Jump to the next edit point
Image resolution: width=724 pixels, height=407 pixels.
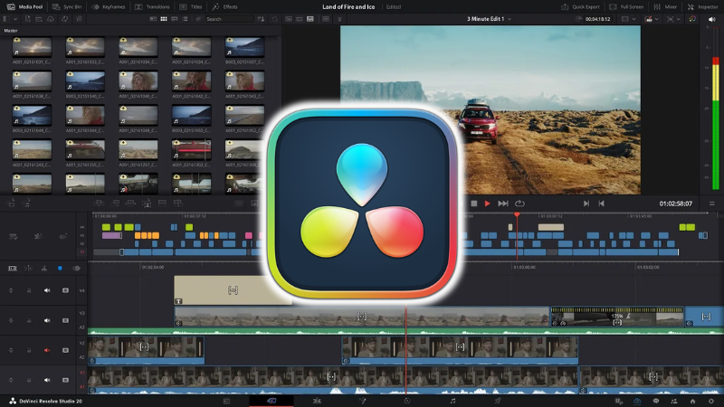(586, 203)
